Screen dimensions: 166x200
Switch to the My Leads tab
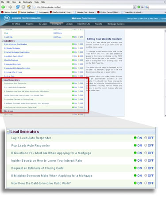coord(43,24)
